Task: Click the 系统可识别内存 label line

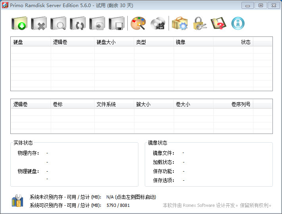Action: pos(65,205)
